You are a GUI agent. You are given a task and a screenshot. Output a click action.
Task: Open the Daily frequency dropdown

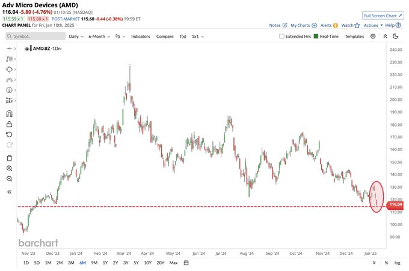(76, 37)
